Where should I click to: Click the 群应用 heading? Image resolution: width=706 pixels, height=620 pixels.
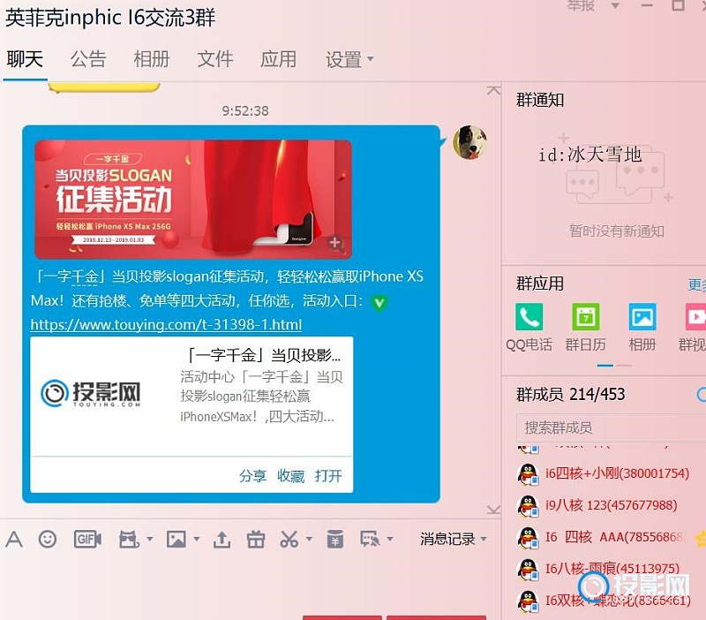click(540, 284)
